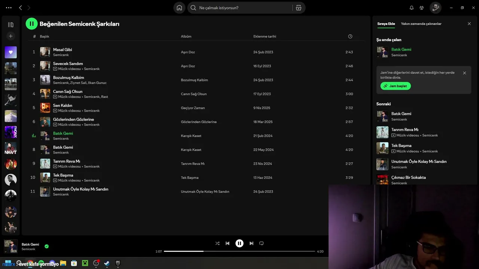
Task: Open Steam from the taskbar
Action: (x=107, y=263)
